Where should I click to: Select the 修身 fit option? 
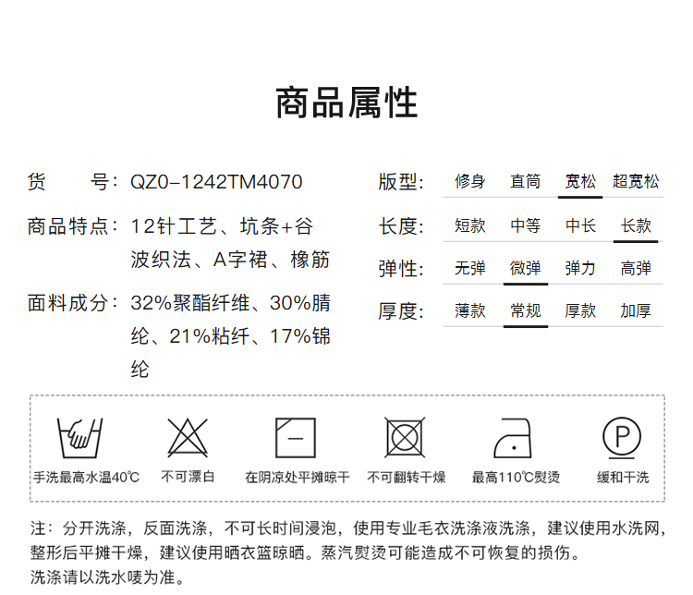pyautogui.click(x=469, y=181)
